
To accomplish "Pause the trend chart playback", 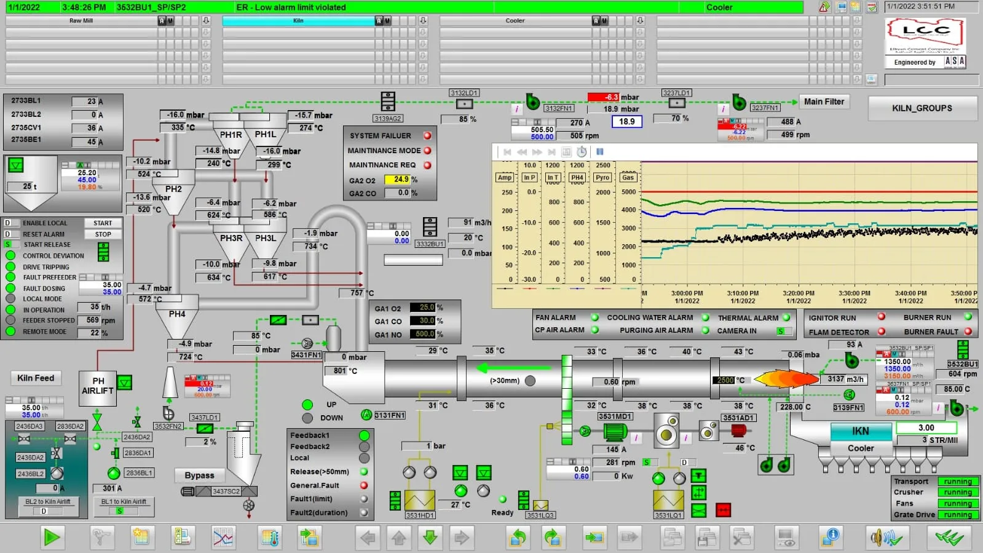I will point(600,151).
